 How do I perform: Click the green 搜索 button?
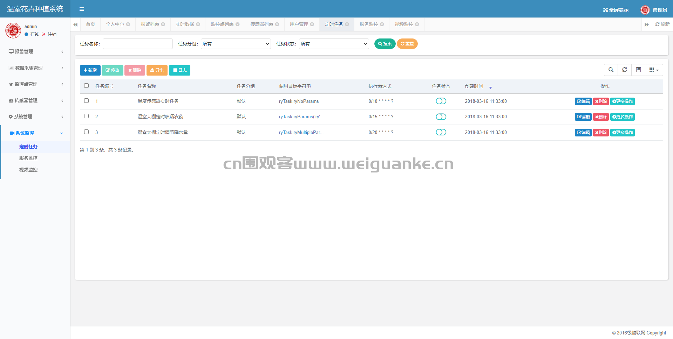tap(385, 44)
